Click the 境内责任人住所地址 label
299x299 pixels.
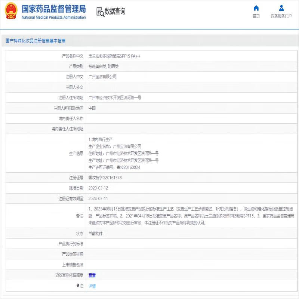click(x=68, y=129)
